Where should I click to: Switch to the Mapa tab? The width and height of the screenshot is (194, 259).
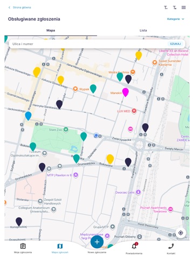pyautogui.click(x=51, y=30)
